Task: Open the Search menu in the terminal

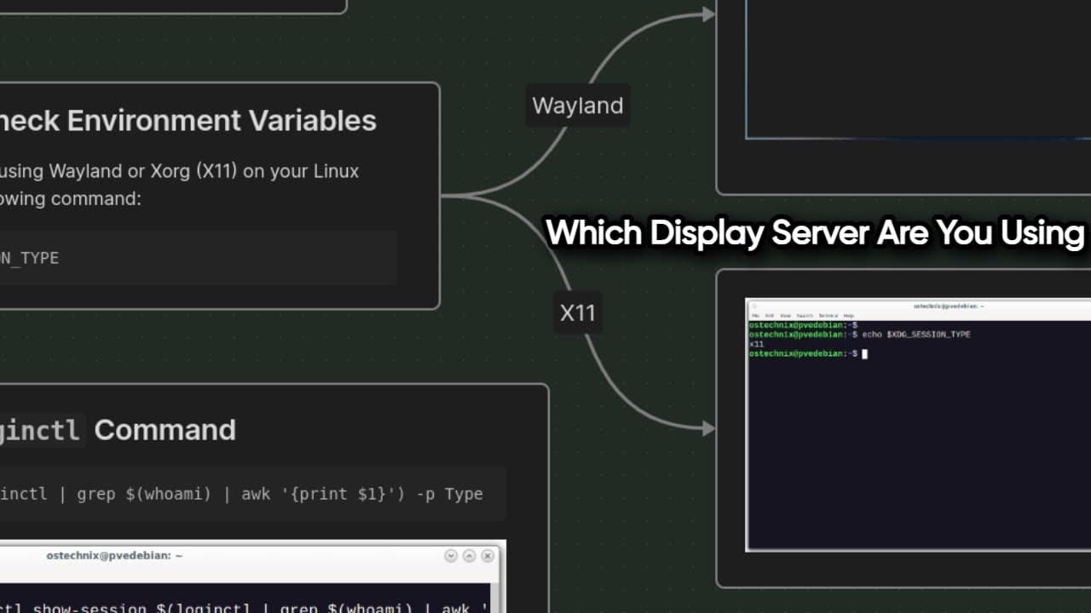Action: tap(805, 315)
